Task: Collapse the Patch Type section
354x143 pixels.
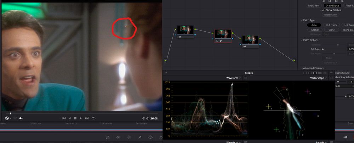Action: 302,20
